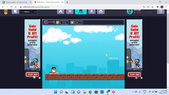This screenshot has width=169, height=95.
Task: Reload the current page
Action: point(11,7)
